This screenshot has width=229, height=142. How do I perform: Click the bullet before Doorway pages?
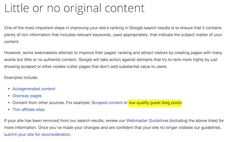point(9,96)
